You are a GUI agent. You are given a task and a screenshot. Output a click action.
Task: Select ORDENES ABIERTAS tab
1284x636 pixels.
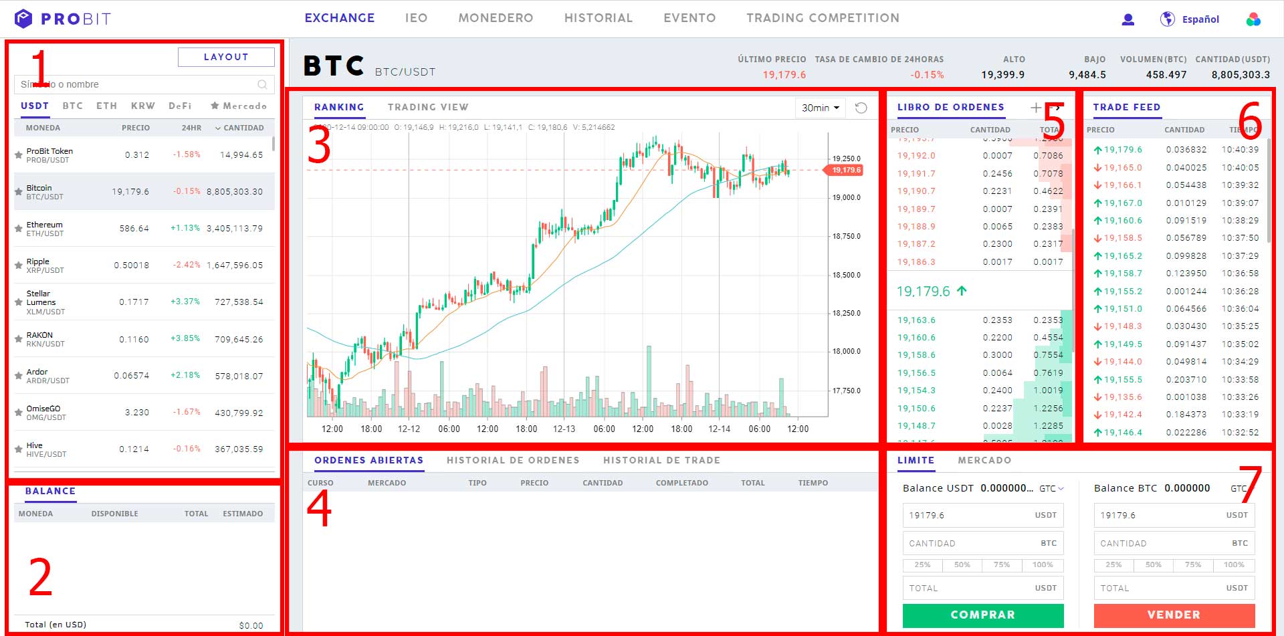click(369, 460)
